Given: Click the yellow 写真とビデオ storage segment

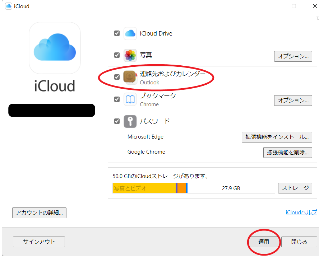Looking at the screenshot, I should click(144, 188).
